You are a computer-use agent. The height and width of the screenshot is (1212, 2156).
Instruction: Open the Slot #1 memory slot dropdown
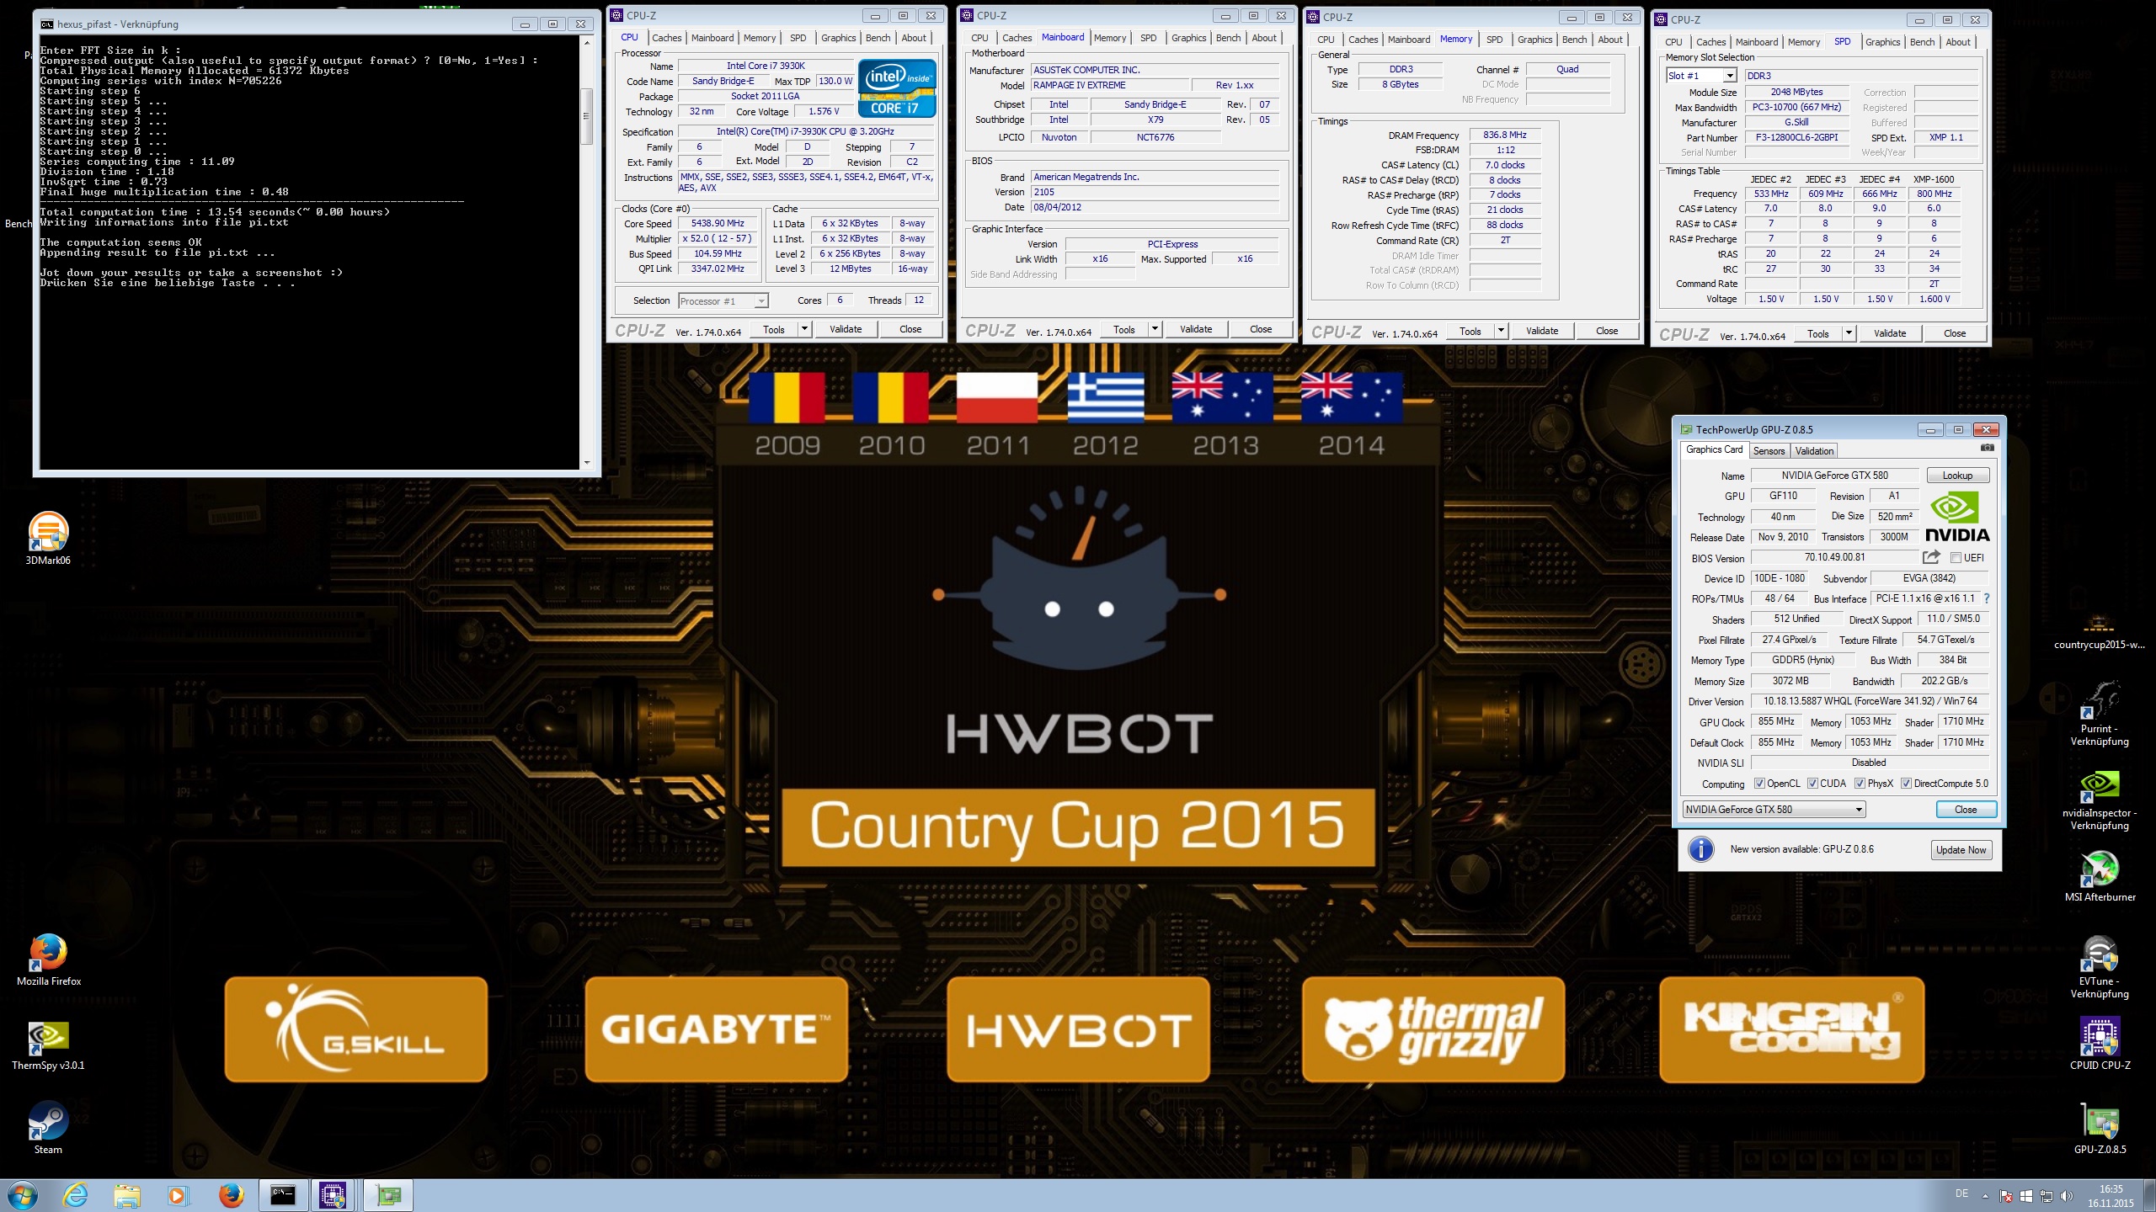1729,76
